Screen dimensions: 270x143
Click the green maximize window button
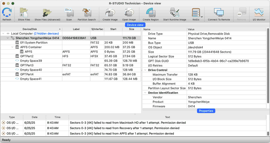(x=13, y=4)
